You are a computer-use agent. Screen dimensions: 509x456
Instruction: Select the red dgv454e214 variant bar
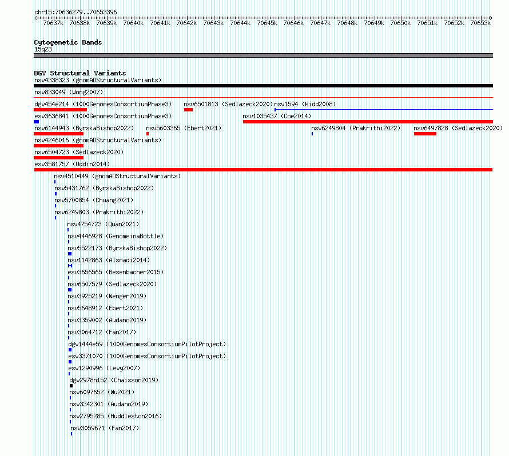(x=61, y=110)
